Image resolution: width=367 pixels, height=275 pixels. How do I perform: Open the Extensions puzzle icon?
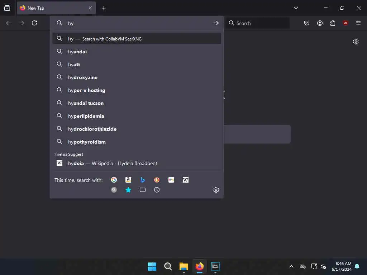333,23
